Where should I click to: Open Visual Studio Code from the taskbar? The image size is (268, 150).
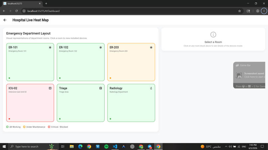tap(115, 147)
